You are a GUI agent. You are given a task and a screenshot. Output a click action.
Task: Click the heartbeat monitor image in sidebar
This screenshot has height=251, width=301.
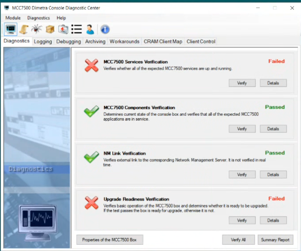click(38, 222)
